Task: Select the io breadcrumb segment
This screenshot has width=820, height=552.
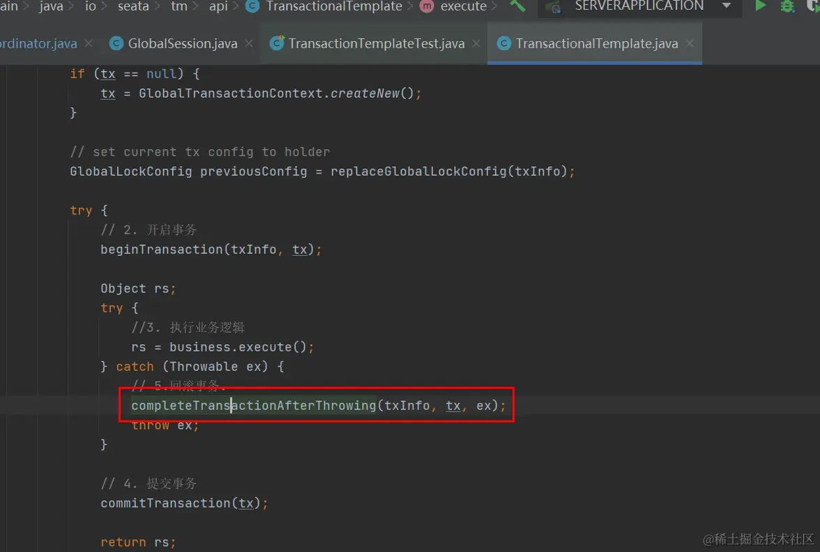Action: (91, 6)
